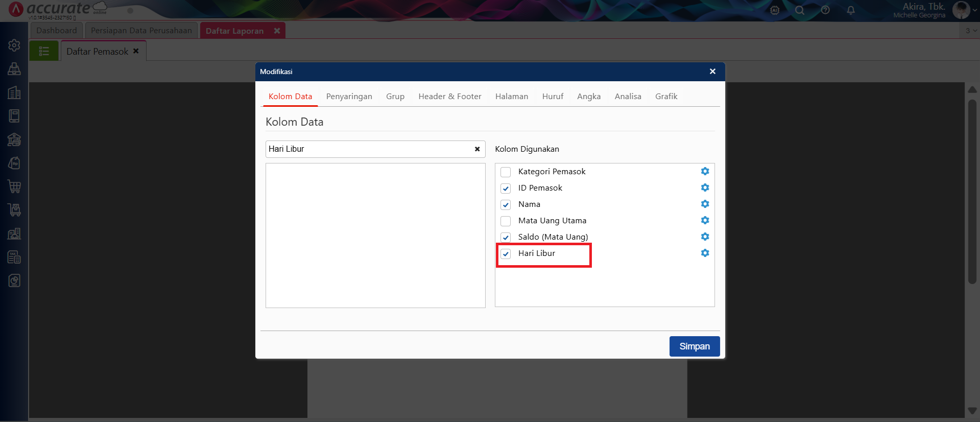Tick the Mata Uang Utama checkbox

click(506, 221)
